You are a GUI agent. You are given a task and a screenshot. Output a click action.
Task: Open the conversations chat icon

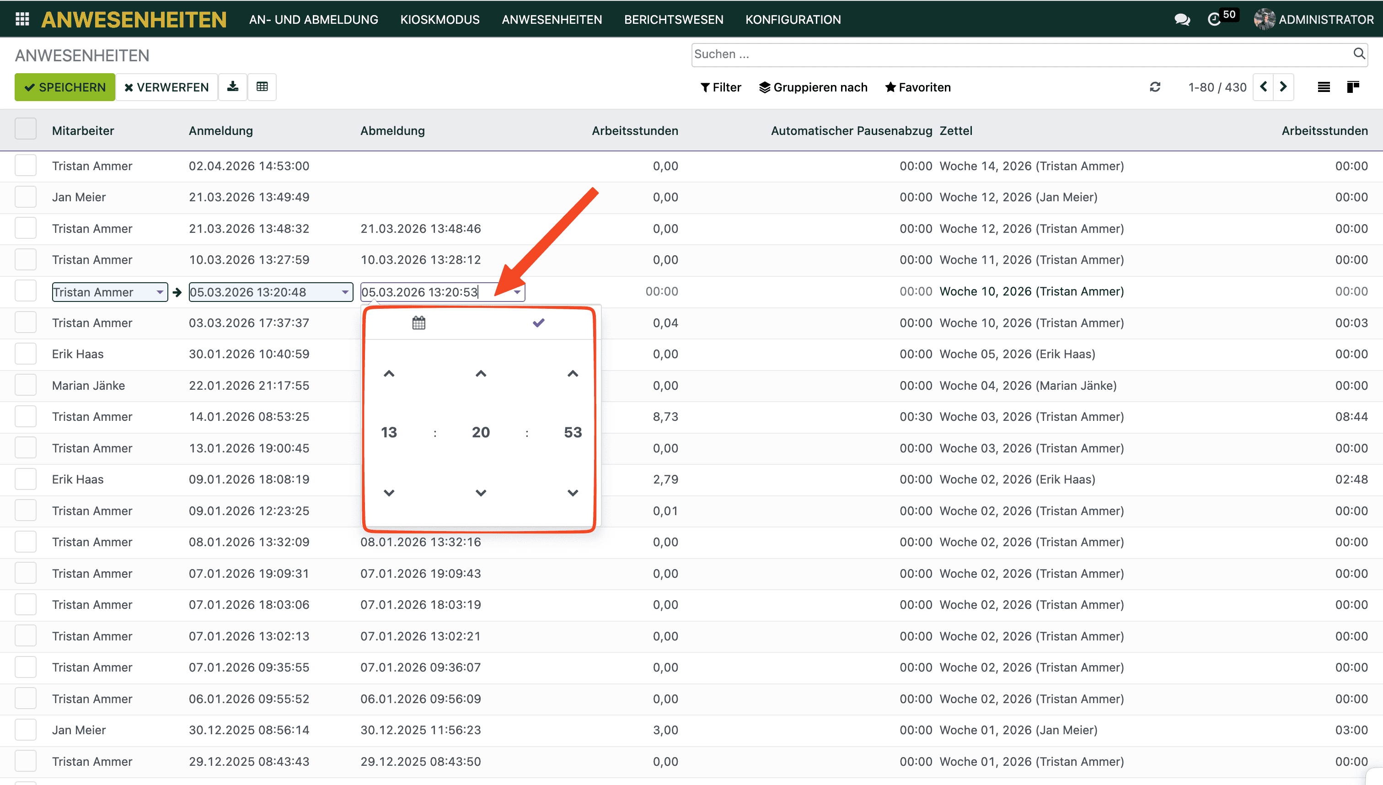1181,19
